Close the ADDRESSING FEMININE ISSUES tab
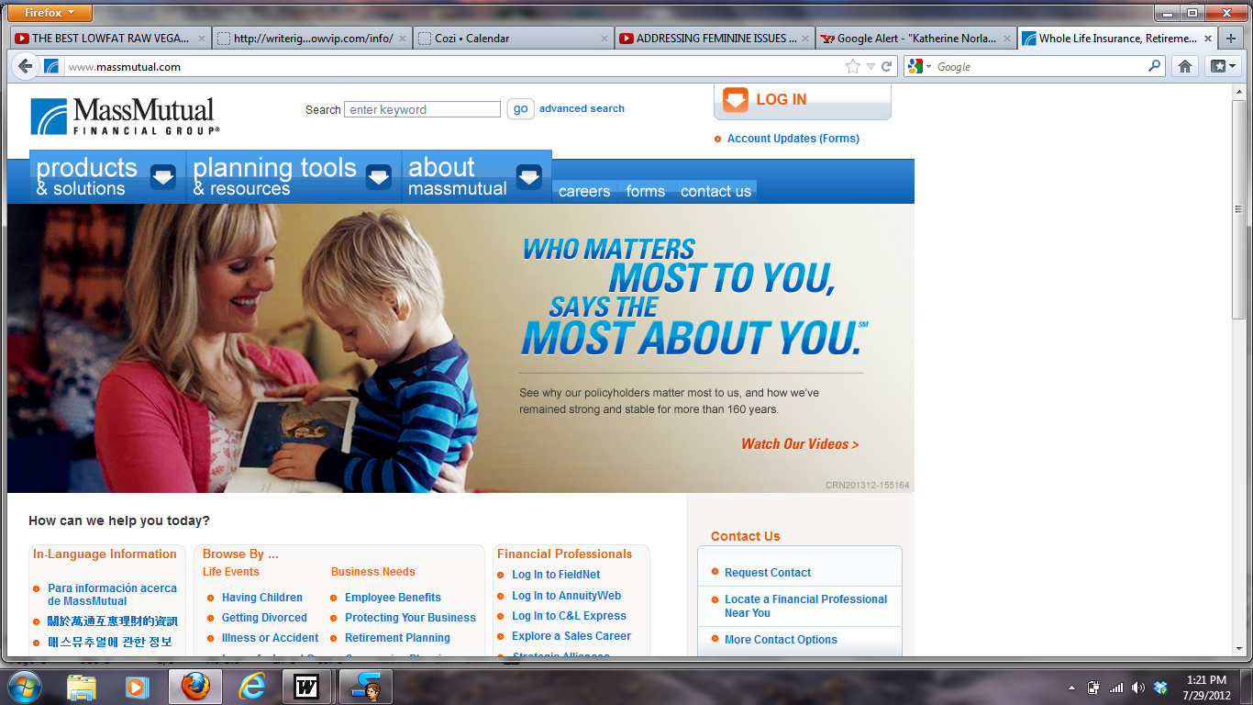The image size is (1253, 705). [806, 39]
